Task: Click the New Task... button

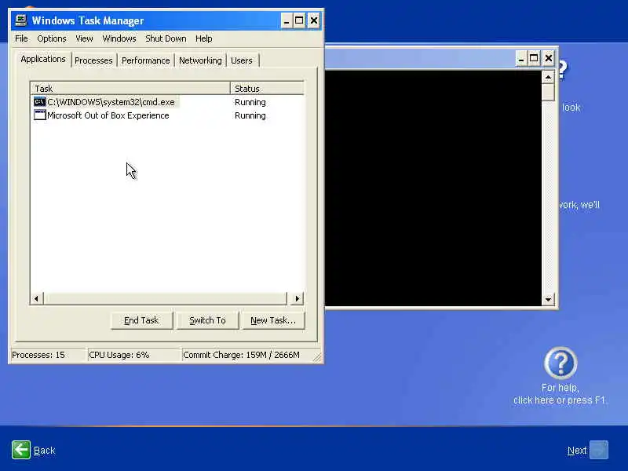Action: [x=273, y=320]
